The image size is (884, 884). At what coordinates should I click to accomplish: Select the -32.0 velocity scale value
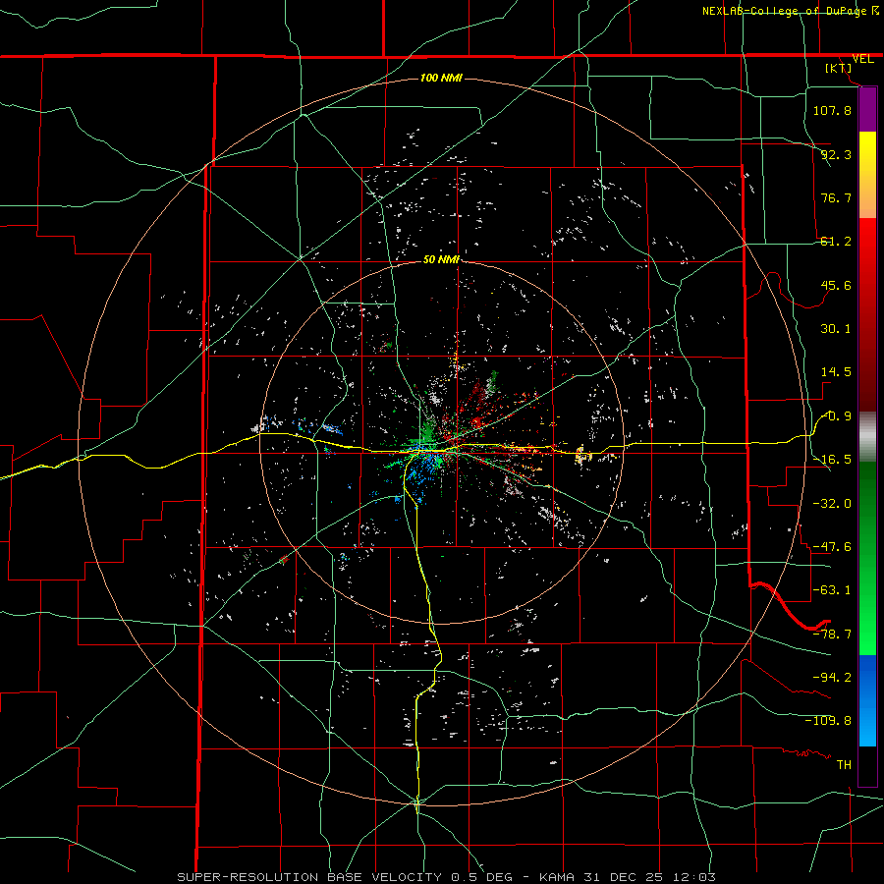(832, 504)
